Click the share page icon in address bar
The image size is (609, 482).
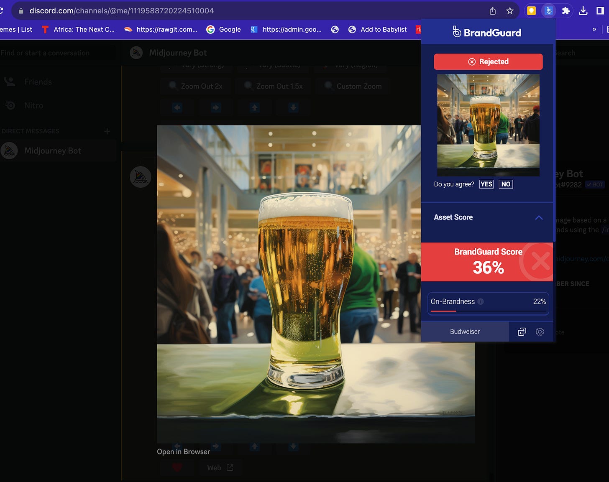[493, 11]
